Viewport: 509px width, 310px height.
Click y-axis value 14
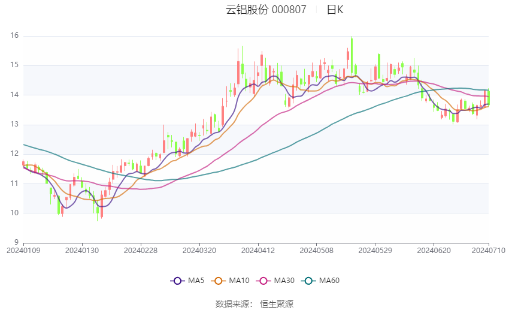14,95
